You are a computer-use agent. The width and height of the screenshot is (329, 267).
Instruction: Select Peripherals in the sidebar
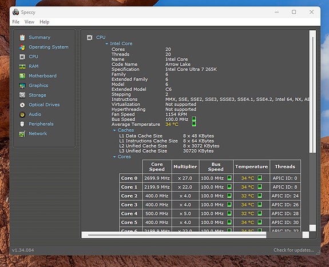(x=41, y=124)
